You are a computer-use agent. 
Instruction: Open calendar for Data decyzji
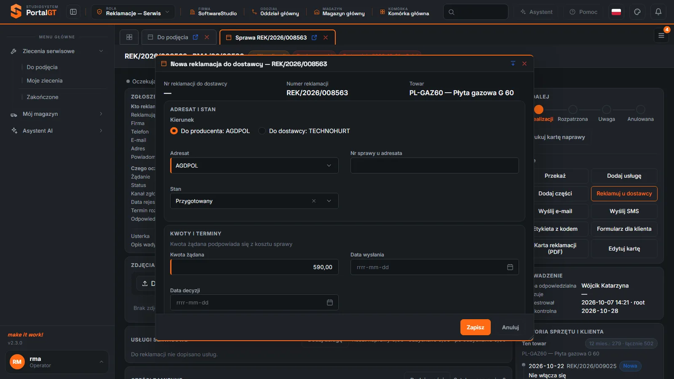tap(330, 302)
